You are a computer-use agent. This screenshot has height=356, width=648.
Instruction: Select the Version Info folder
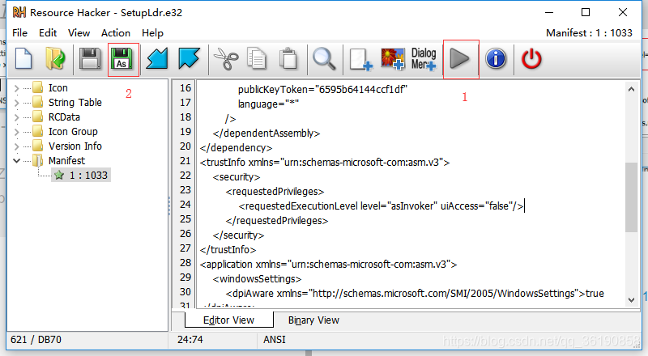coord(75,146)
